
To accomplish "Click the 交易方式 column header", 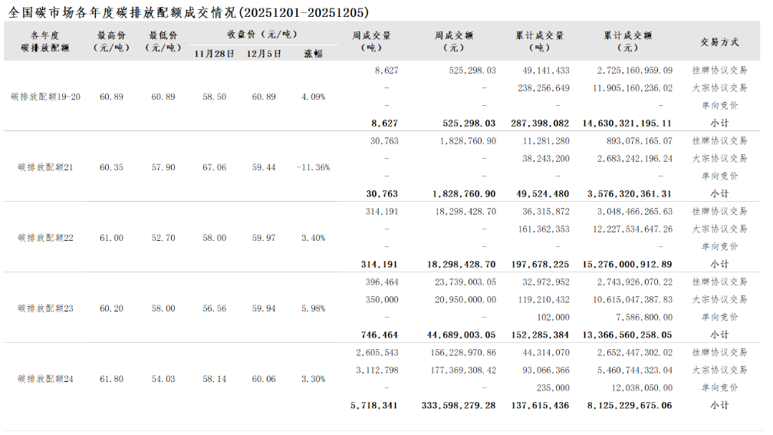I will 719,41.
